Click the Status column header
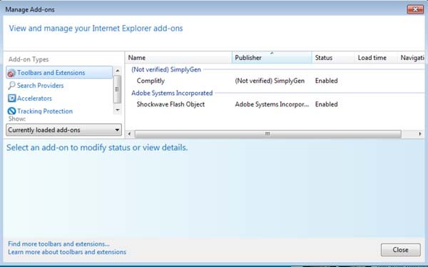428x267 pixels. pyautogui.click(x=333, y=58)
